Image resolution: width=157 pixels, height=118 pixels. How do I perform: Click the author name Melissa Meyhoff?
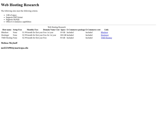coord(9,43)
